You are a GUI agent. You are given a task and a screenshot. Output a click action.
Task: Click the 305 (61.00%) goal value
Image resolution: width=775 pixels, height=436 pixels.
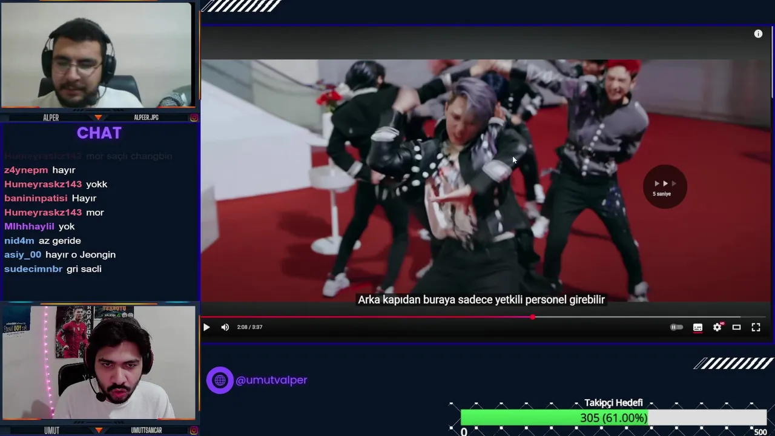[613, 418]
